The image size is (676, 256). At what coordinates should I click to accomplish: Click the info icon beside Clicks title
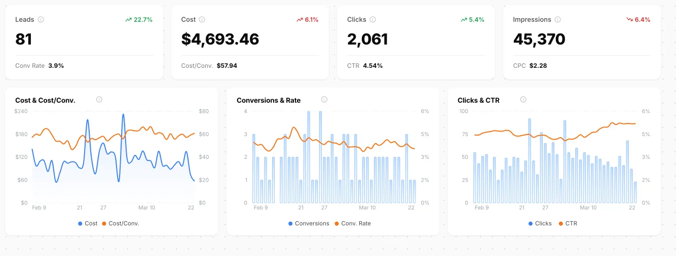[x=373, y=20]
